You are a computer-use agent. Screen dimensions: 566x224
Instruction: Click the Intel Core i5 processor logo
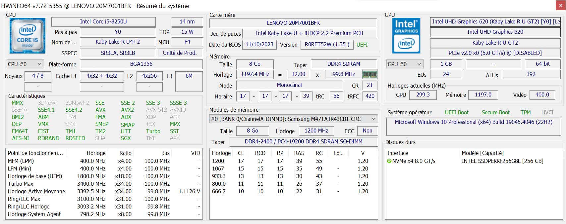[x=27, y=36]
